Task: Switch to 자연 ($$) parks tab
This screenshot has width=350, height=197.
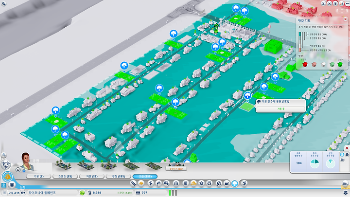Action: point(92,177)
